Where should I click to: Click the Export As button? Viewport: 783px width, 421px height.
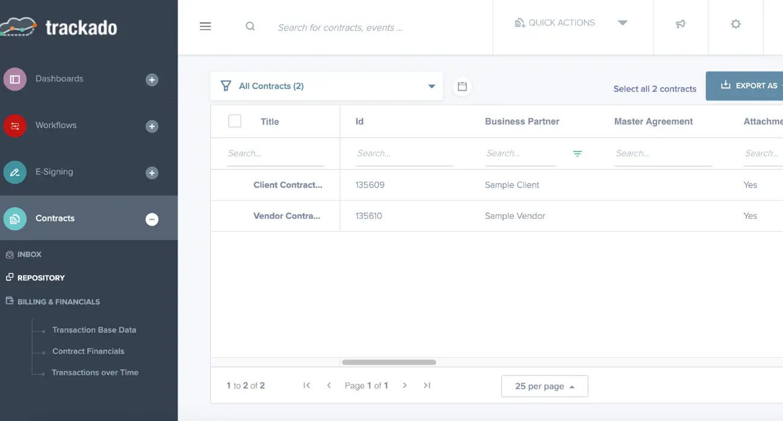747,86
